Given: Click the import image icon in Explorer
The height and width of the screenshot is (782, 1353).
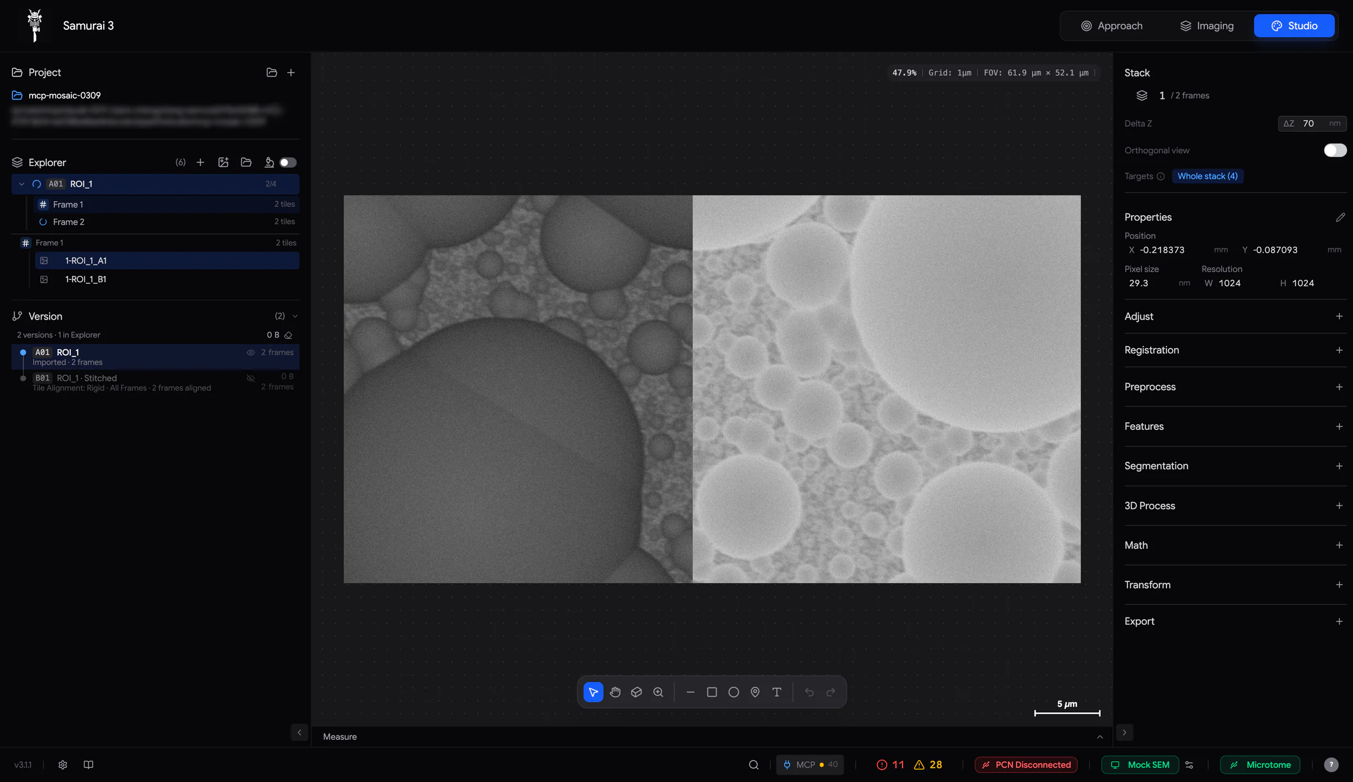Looking at the screenshot, I should (223, 162).
